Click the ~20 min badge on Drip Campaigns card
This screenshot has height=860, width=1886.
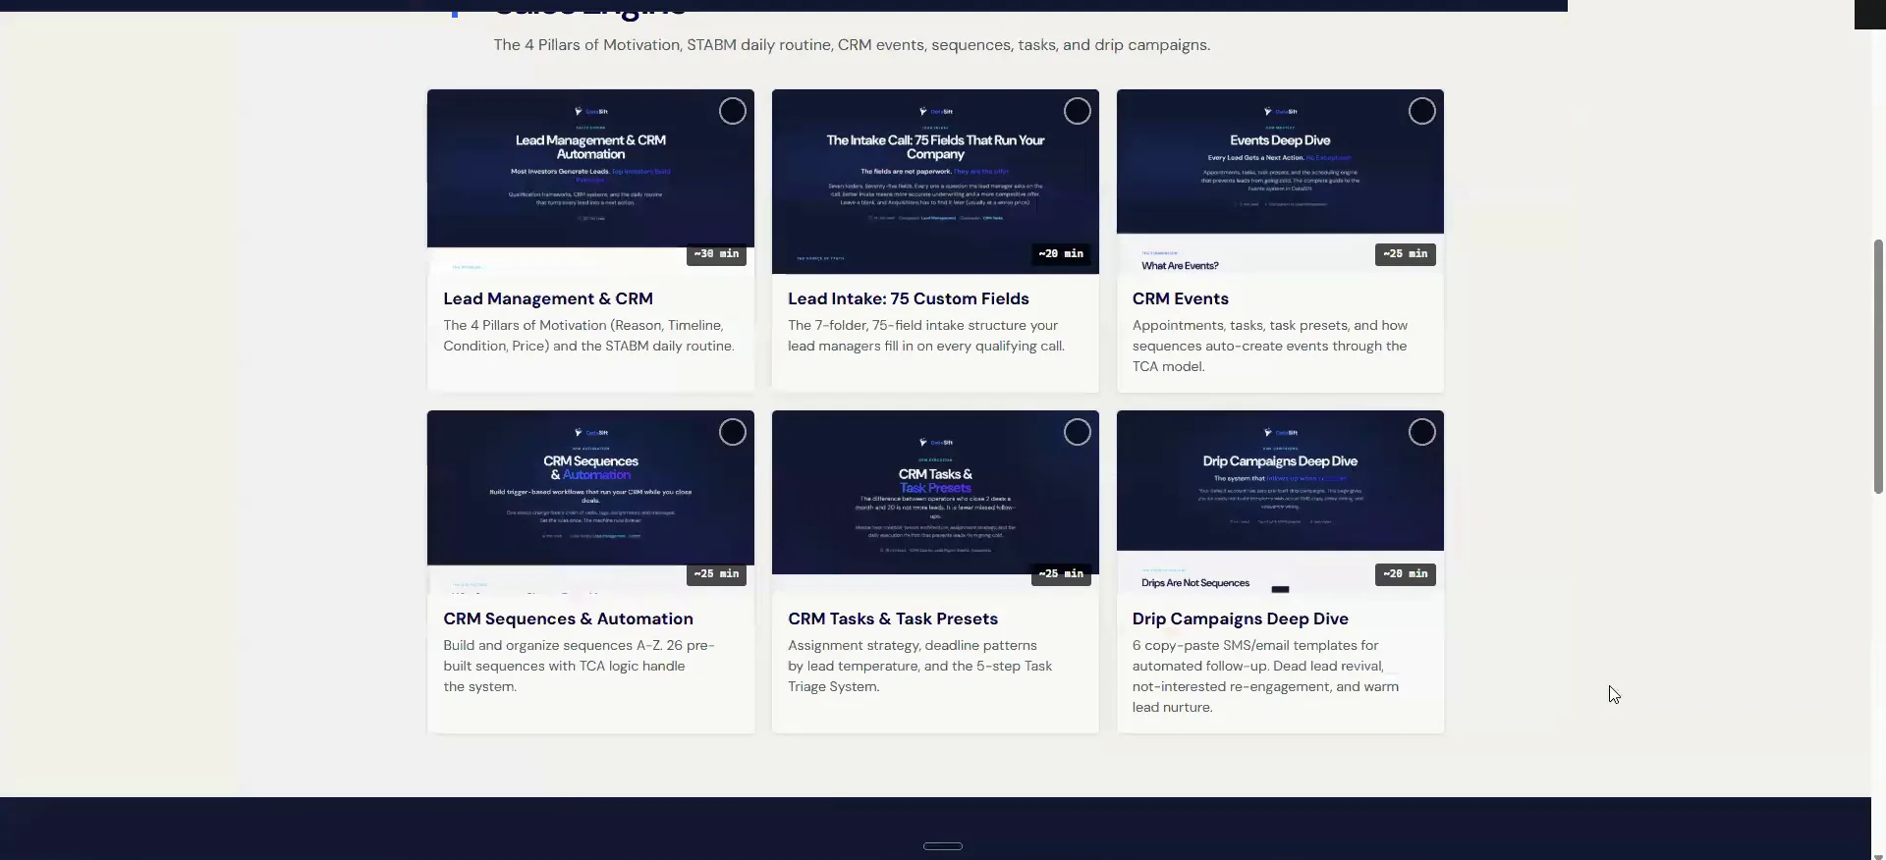coord(1406,574)
